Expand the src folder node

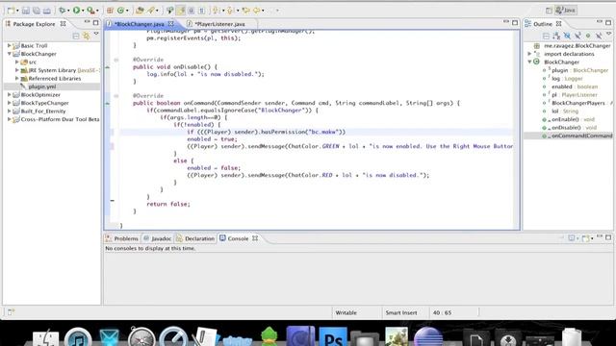[x=17, y=62]
